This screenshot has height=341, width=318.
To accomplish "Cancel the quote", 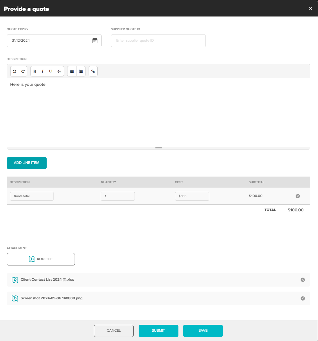I will click(114, 331).
